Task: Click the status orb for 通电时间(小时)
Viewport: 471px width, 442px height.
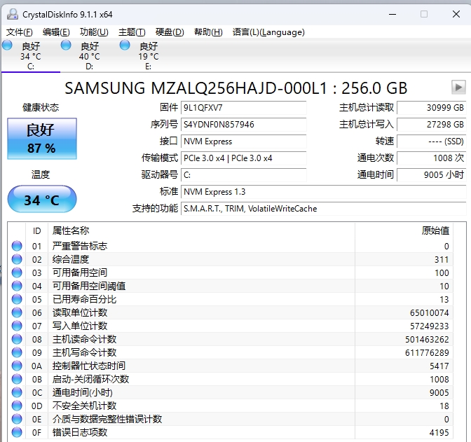Action: 17,392
